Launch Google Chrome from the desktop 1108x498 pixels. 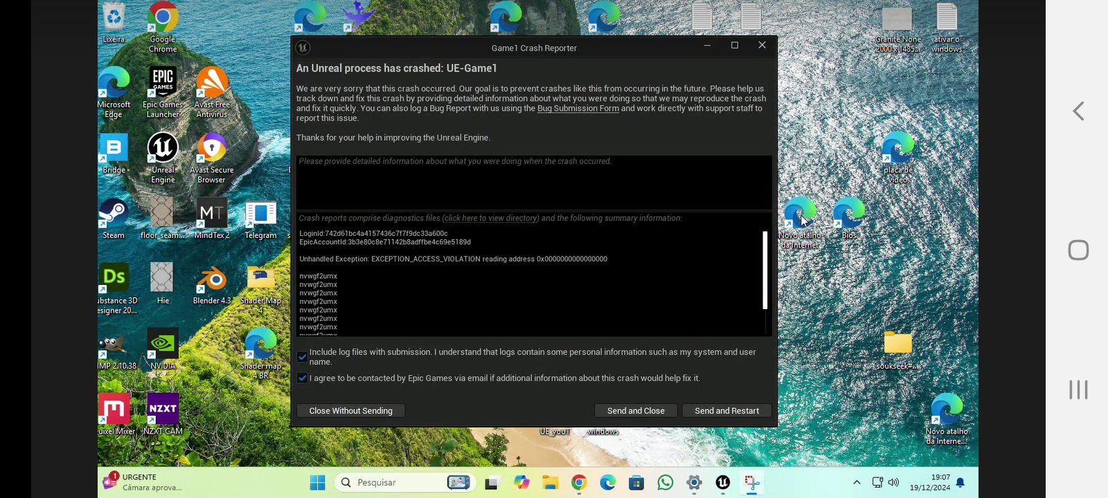[163, 26]
